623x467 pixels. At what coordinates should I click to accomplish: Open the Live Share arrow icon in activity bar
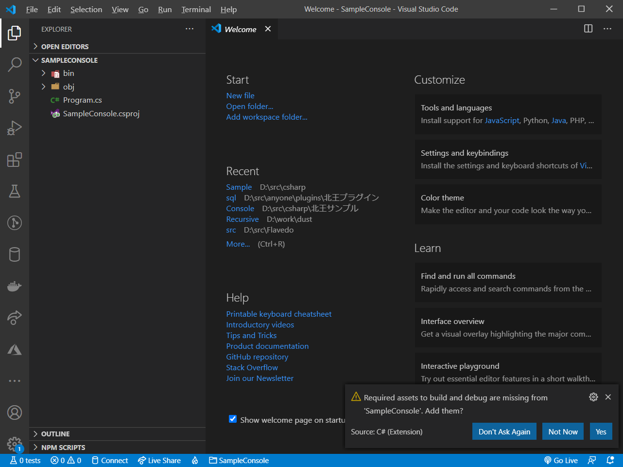pos(15,318)
